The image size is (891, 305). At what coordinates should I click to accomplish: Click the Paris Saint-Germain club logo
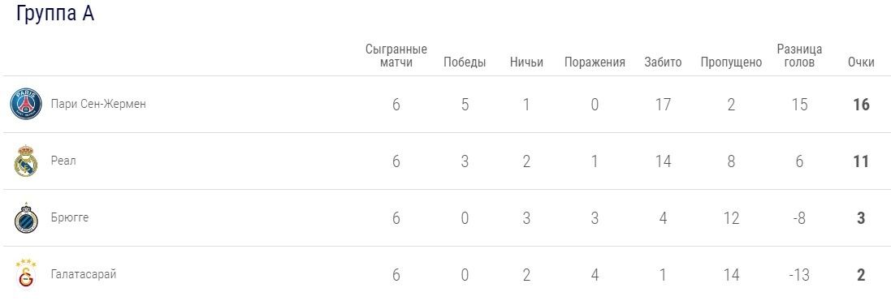point(26,105)
